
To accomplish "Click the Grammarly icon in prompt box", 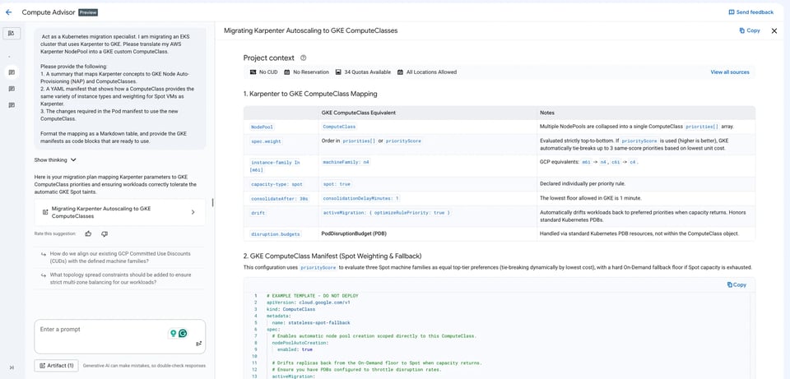I will point(184,333).
